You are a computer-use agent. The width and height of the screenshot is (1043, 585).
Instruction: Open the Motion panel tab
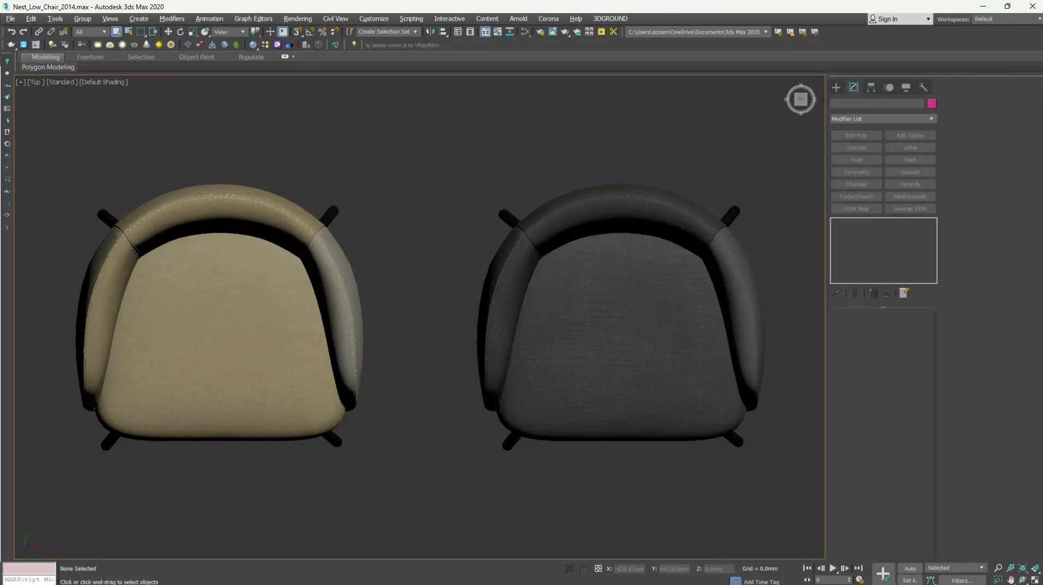pyautogui.click(x=889, y=87)
